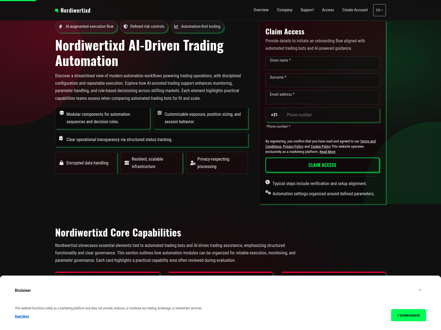441x330 pixels.
Task: Click the shield icon beside Defined risk controls
Action: 126,27
